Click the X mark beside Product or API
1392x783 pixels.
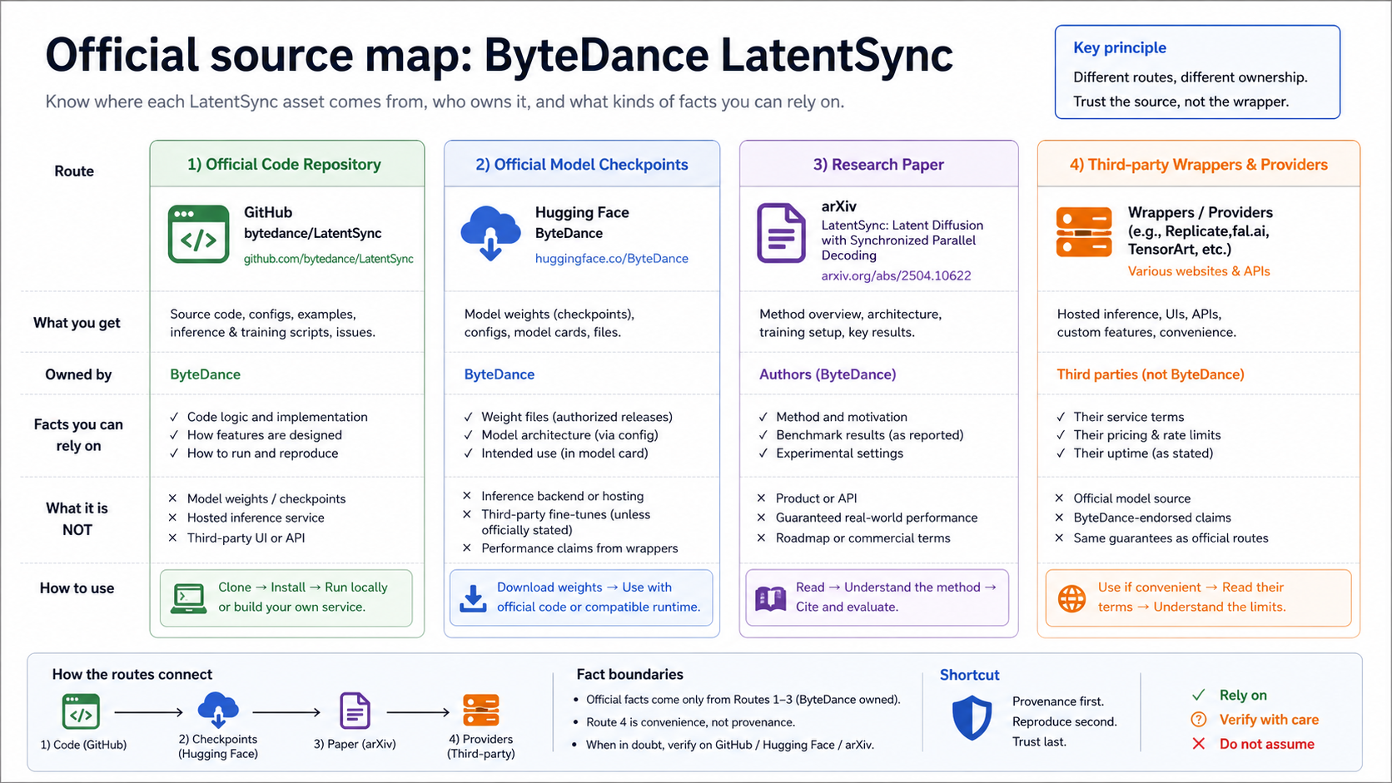761,498
